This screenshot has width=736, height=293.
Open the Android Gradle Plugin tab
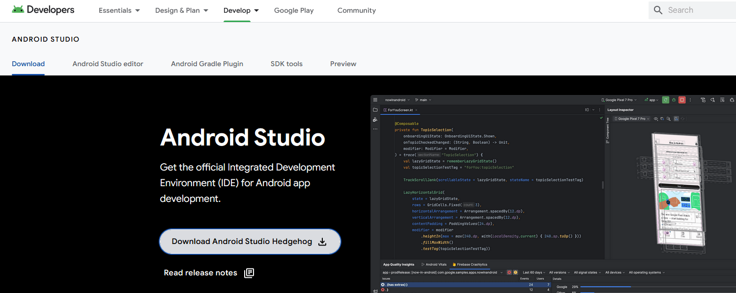point(207,64)
